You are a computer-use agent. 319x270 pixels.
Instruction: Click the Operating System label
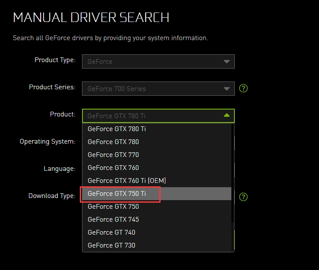pyautogui.click(x=47, y=141)
